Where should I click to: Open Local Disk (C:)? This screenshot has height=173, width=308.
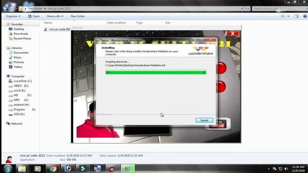click(x=23, y=81)
